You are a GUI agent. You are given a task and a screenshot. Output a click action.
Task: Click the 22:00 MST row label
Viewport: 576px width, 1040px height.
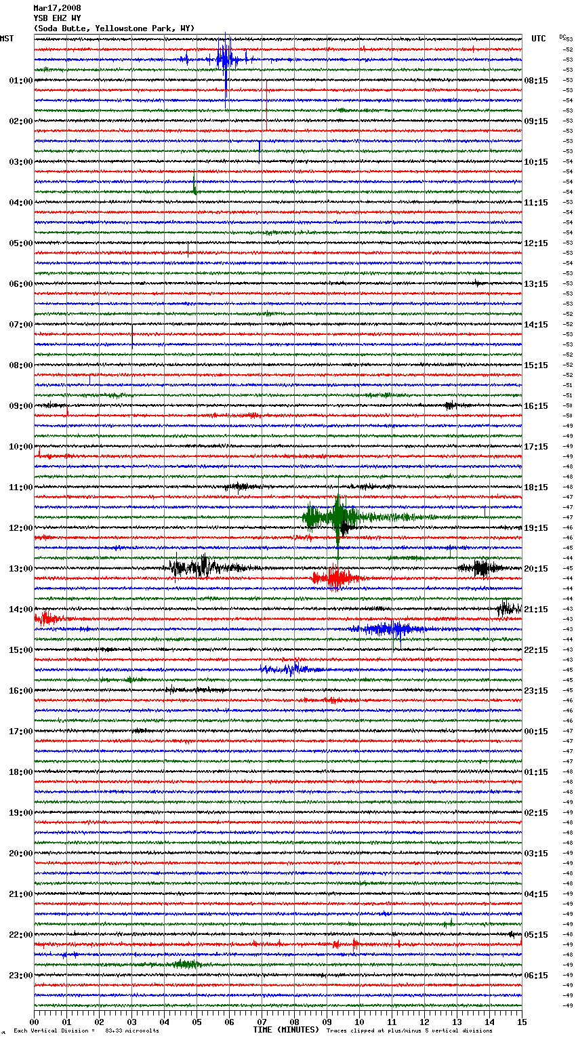click(x=21, y=935)
